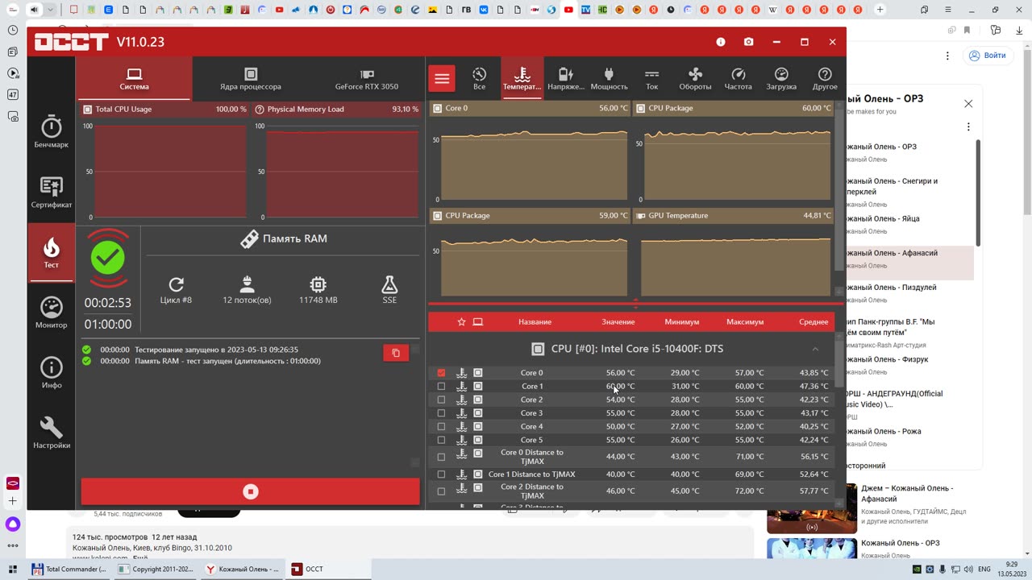Select the Другое sensors tab
This screenshot has height=580, width=1032.
pos(825,78)
